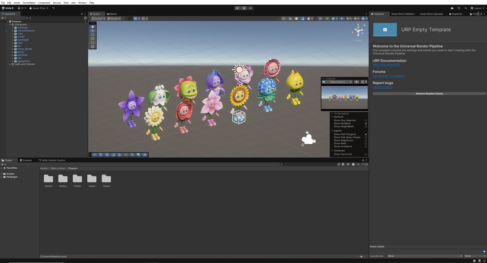Enable Show Neighbours checkbox

(x=366, y=140)
